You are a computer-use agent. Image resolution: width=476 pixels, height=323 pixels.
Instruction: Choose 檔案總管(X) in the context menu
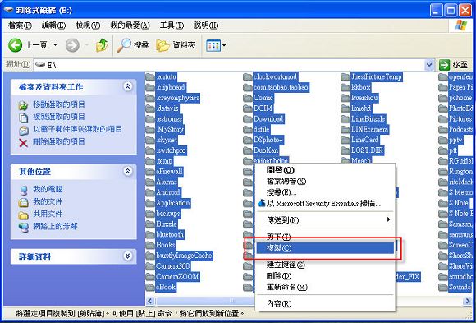click(x=325, y=182)
